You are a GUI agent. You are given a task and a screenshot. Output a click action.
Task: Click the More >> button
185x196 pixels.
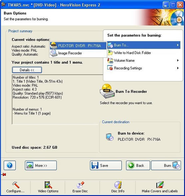click(41, 165)
